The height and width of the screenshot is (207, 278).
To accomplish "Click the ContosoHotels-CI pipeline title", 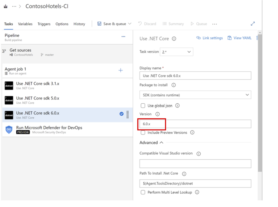I will pos(47,6).
